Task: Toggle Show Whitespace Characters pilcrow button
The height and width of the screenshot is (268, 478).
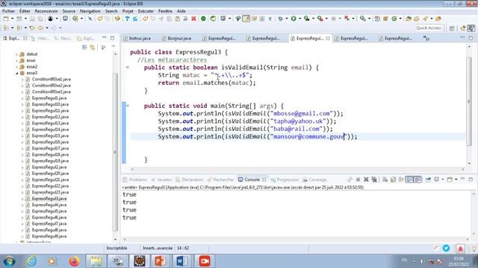Action: point(270,19)
